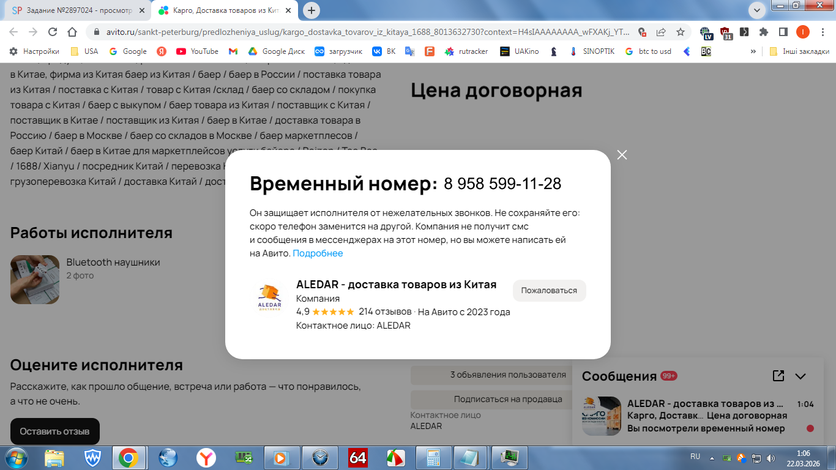Collapse the Сообщения panel chevron
836x470 pixels.
(801, 376)
